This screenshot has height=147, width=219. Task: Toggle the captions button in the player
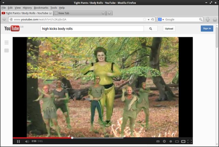[158, 142]
